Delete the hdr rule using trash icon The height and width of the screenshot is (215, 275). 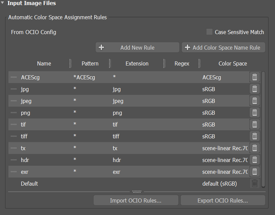255,160
